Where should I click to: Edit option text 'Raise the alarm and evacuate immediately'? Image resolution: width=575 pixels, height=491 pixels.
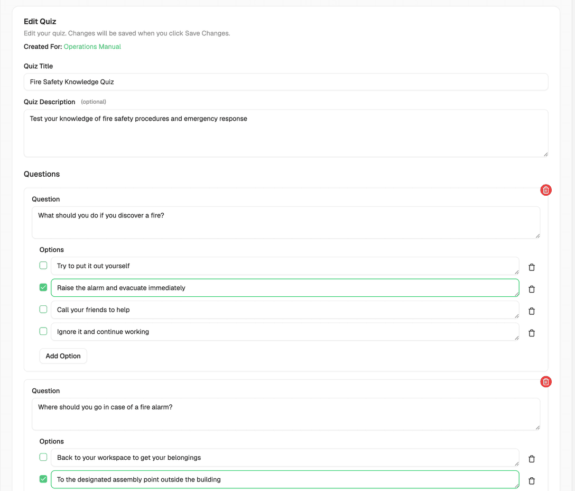[x=285, y=288]
